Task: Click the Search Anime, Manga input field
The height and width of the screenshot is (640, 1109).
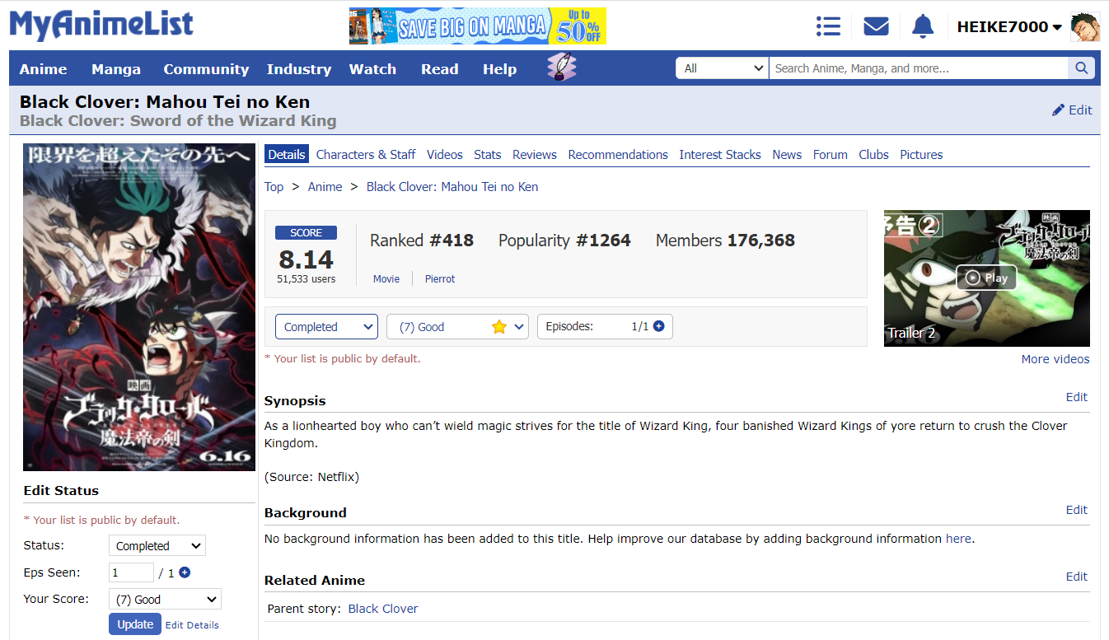Action: click(918, 68)
